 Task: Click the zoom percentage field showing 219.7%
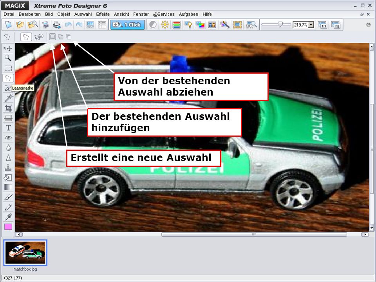(300, 25)
